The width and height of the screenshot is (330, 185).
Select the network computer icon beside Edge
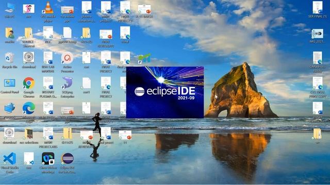[x=9, y=109]
